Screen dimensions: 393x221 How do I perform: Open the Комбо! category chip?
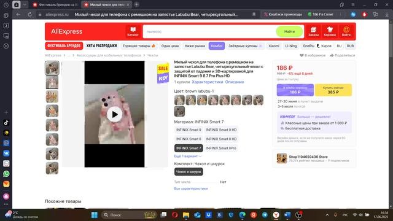point(217,46)
